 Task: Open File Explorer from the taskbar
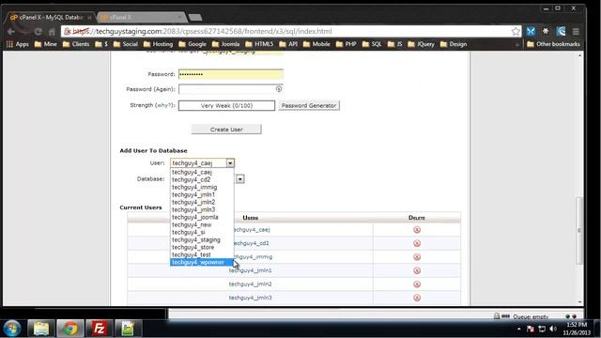point(41,329)
